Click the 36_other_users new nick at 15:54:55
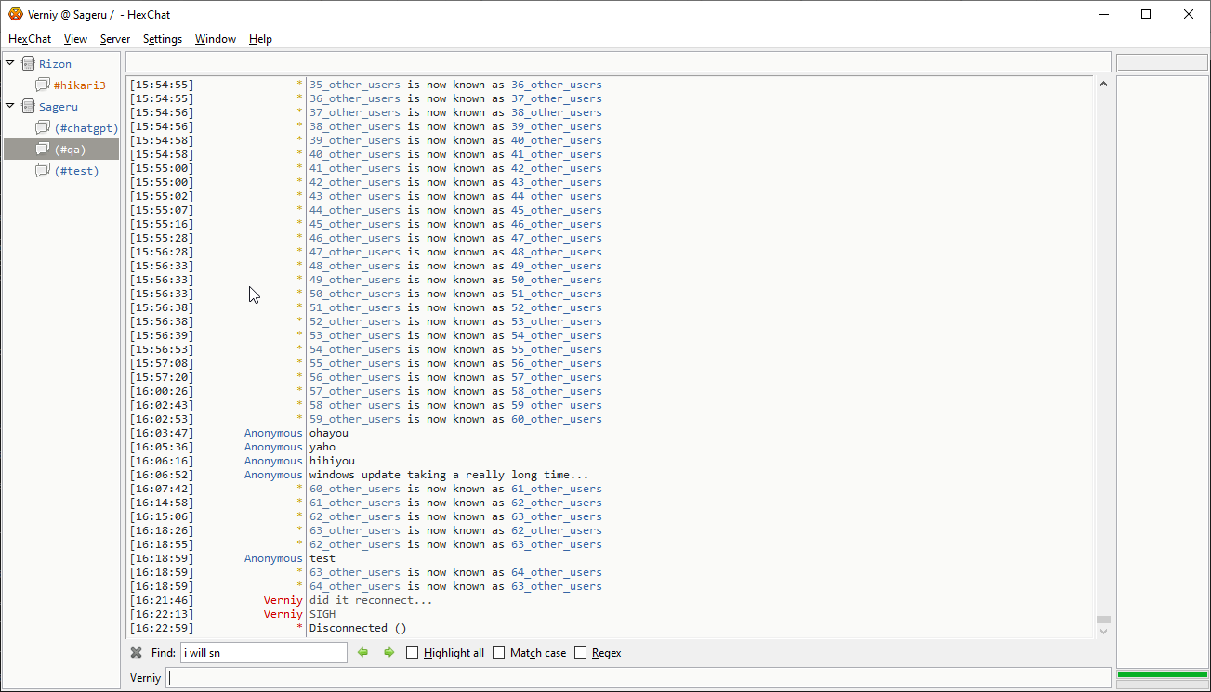 [x=557, y=85]
